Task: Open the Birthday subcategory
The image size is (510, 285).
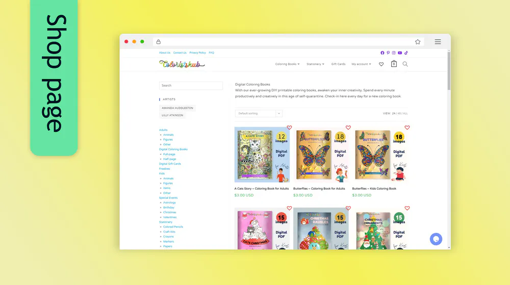Action: [168, 208]
